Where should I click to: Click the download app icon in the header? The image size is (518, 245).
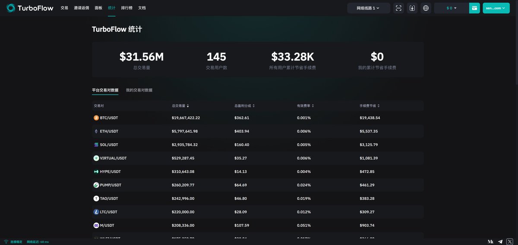pos(412,8)
